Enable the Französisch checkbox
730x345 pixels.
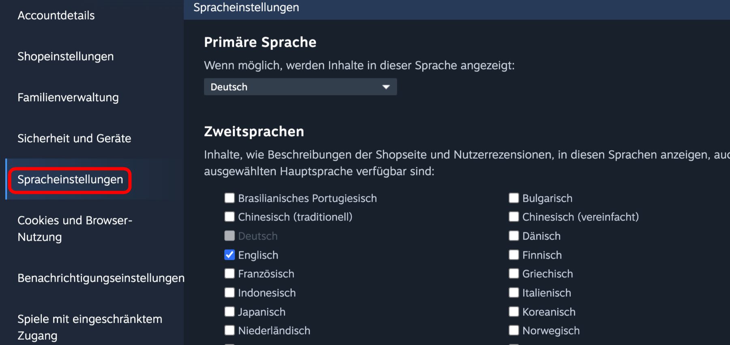tap(230, 274)
